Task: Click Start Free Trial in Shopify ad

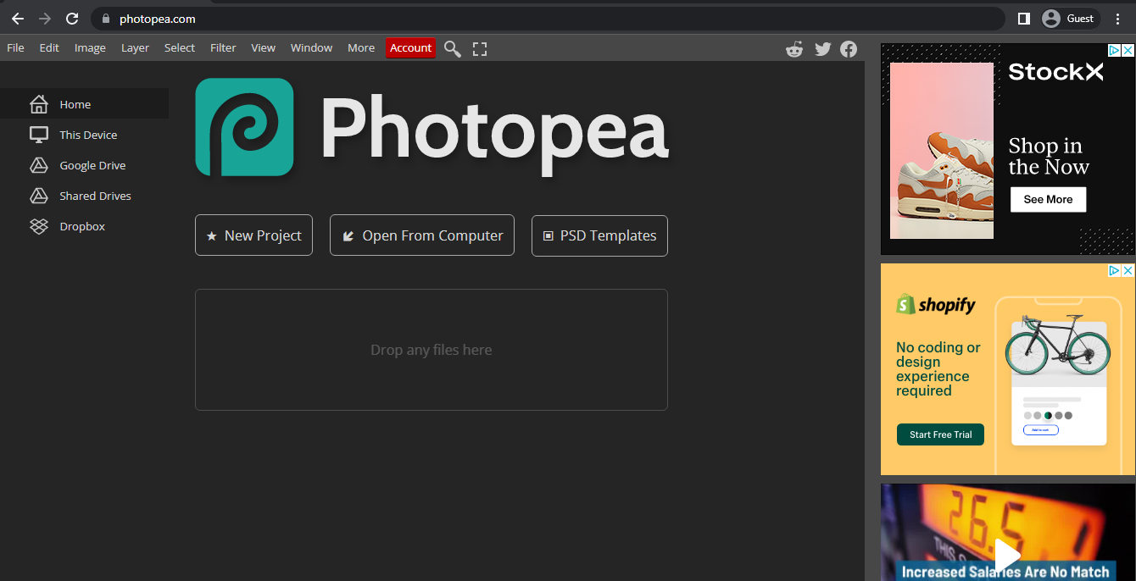Action: (x=940, y=434)
